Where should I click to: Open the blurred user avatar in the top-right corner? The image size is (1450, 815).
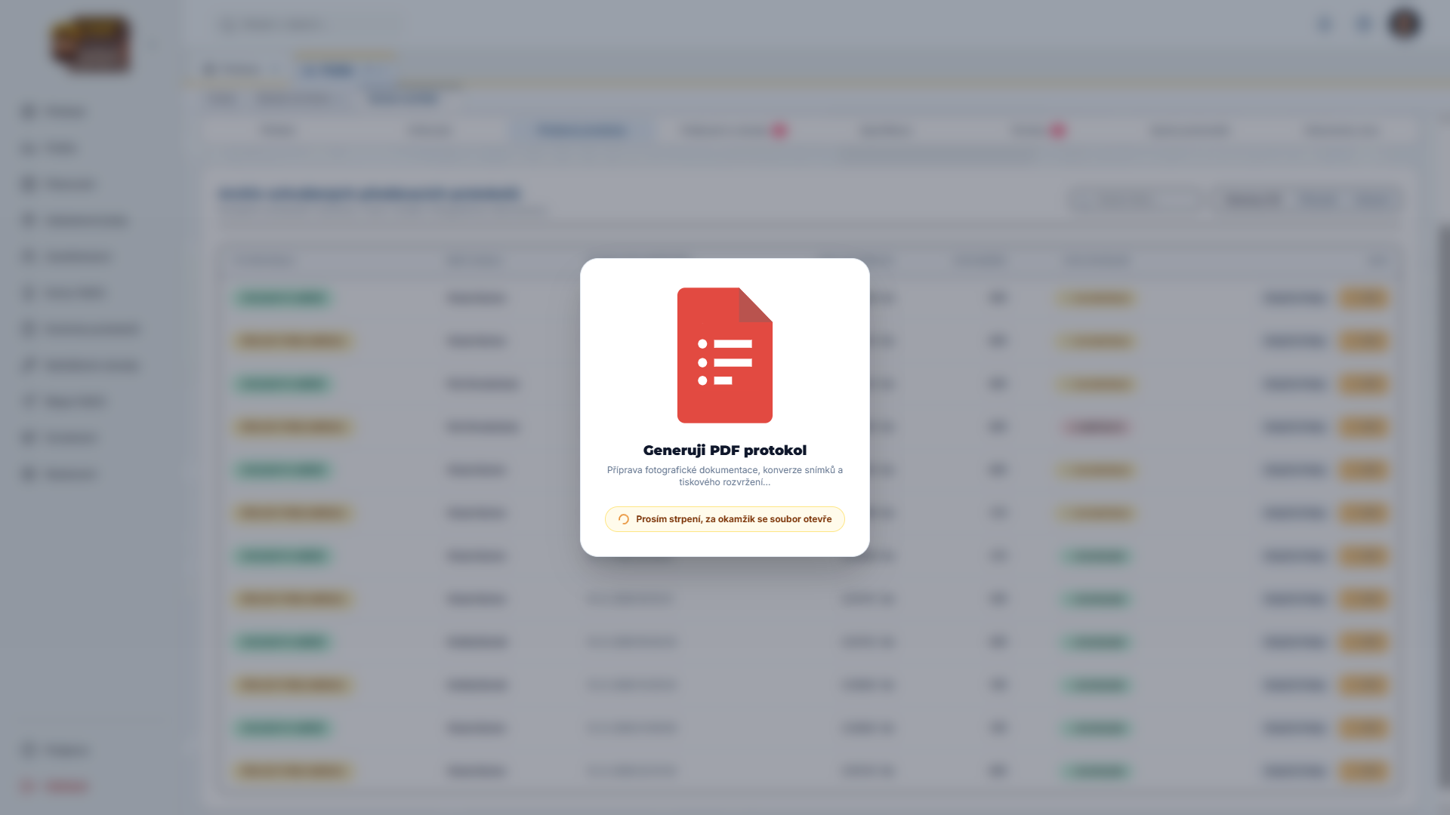1405,24
